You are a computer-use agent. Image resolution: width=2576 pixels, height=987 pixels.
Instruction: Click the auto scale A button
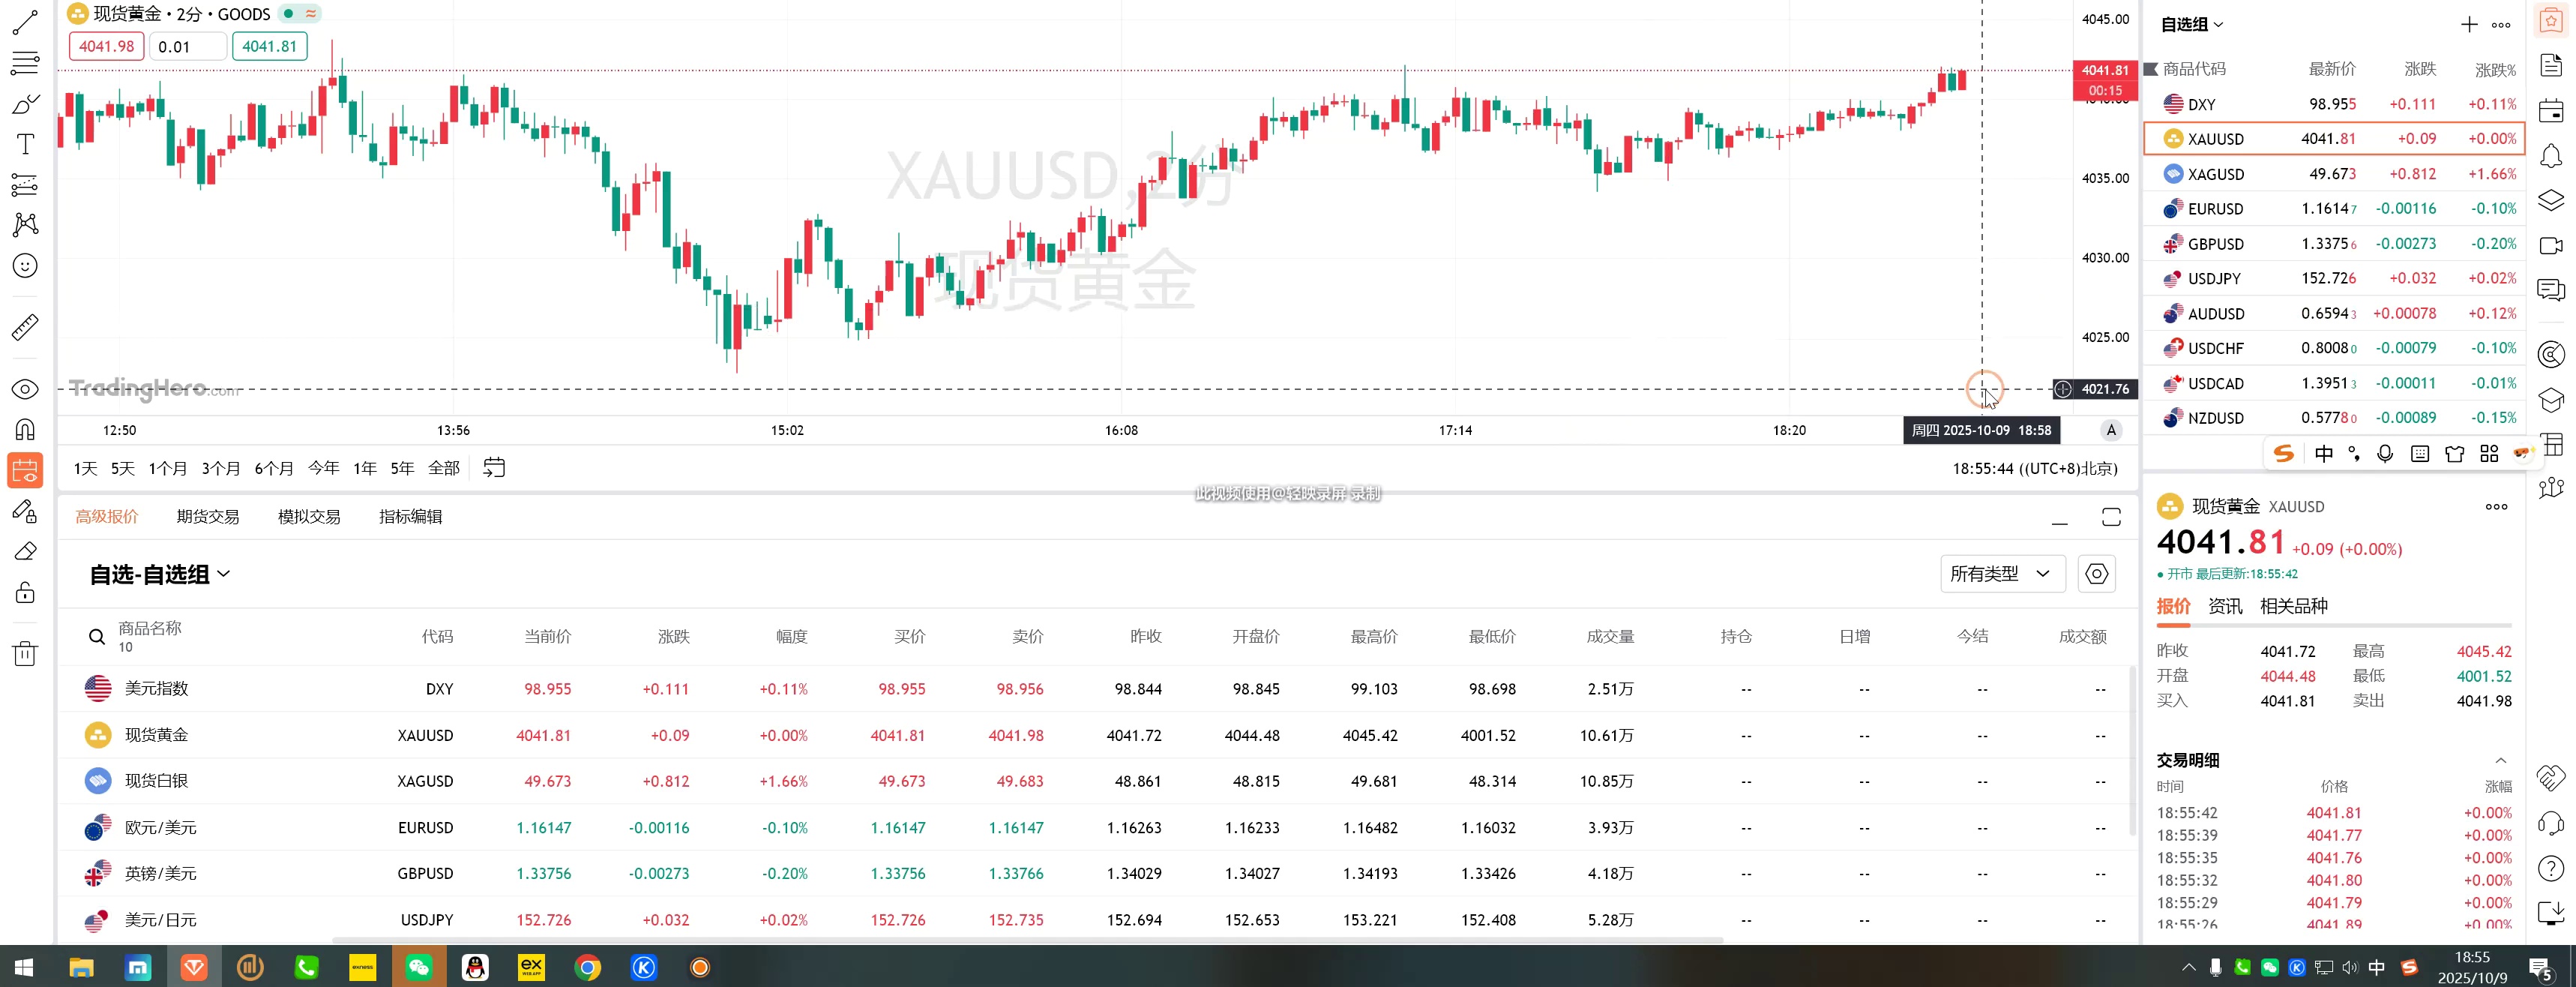[2111, 430]
